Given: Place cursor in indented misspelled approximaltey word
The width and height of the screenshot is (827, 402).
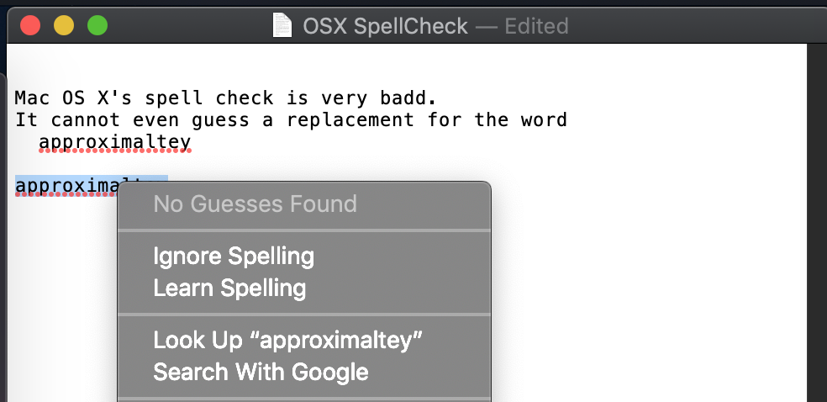Looking at the screenshot, I should point(114,142).
